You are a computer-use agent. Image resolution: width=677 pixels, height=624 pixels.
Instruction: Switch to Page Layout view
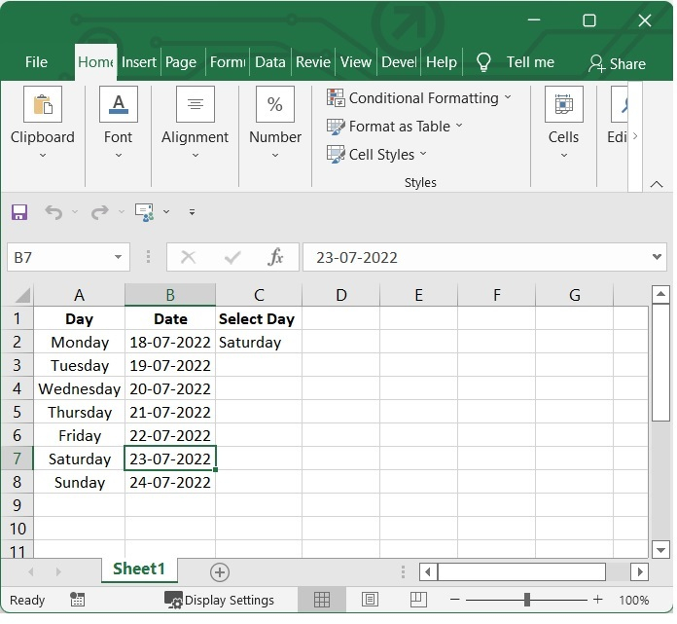click(x=370, y=600)
